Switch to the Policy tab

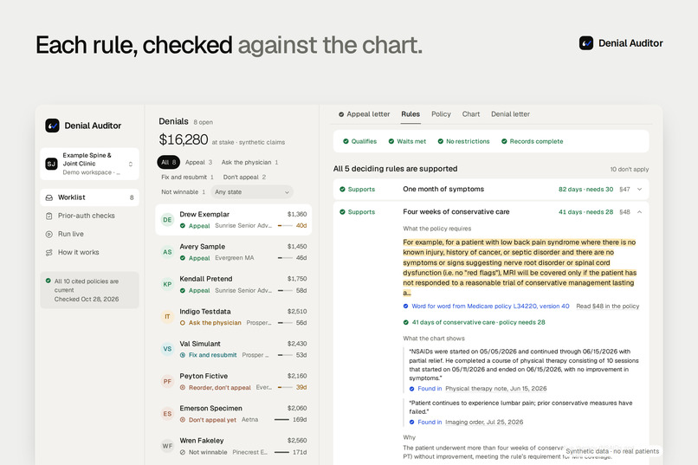click(441, 114)
